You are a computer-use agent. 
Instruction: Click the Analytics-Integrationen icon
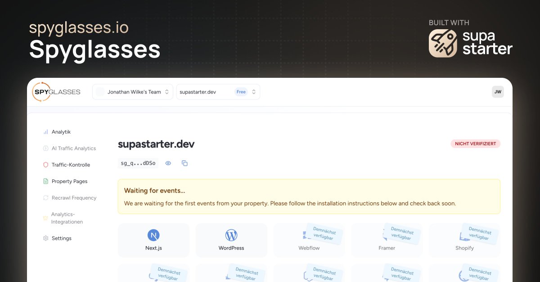coord(45,218)
